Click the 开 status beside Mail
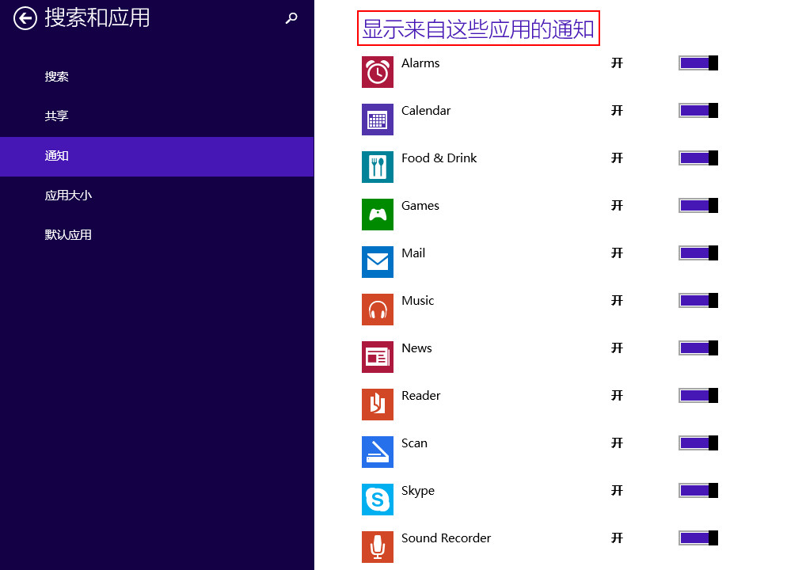The width and height of the screenshot is (806, 570). coord(617,253)
